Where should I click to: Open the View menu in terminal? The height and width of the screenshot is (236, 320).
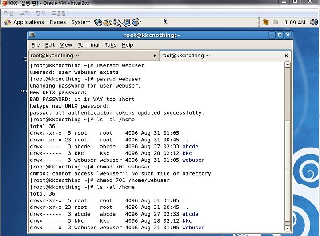coord(66,45)
